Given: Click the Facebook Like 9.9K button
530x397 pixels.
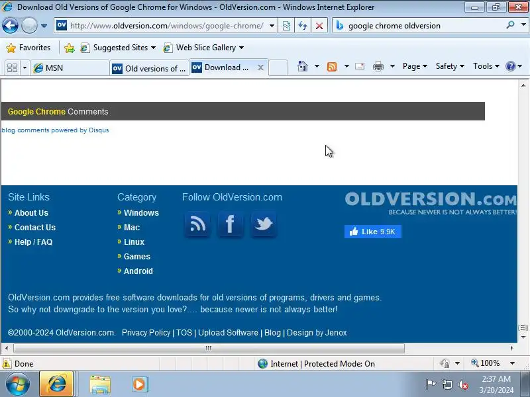Looking at the screenshot, I should (x=373, y=232).
